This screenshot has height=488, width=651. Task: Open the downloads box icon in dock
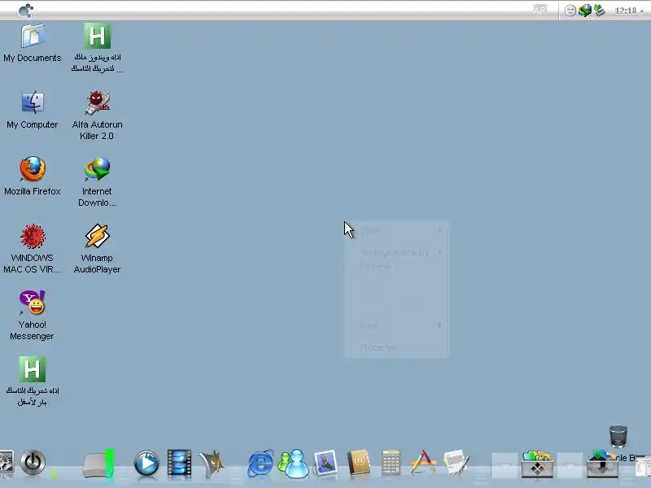602,464
